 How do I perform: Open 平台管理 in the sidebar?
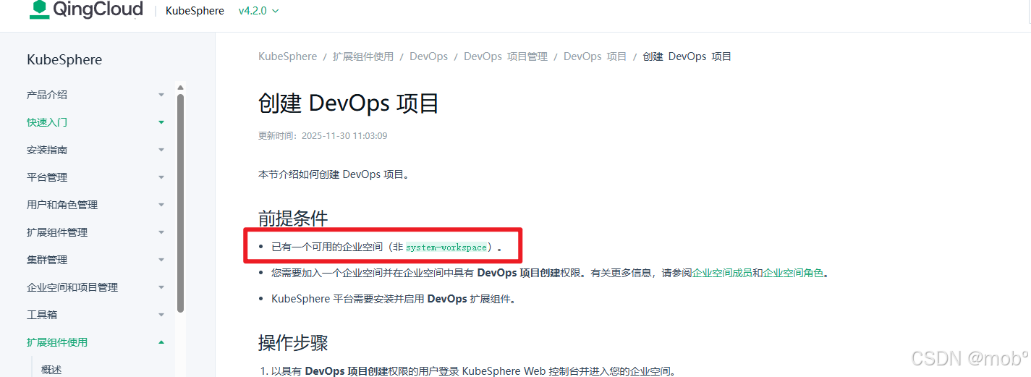click(x=47, y=177)
